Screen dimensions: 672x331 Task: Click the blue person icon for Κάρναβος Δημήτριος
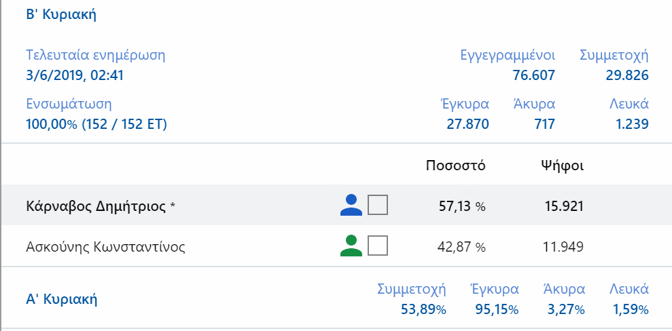[351, 206]
